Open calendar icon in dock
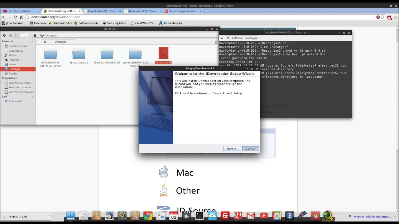Viewport: 399px width, 224px height. click(174, 216)
